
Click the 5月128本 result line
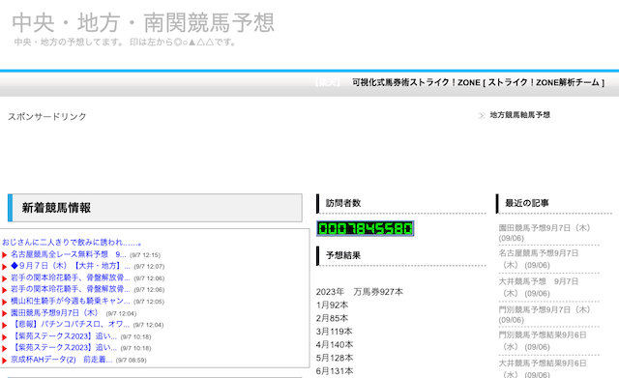(335, 358)
